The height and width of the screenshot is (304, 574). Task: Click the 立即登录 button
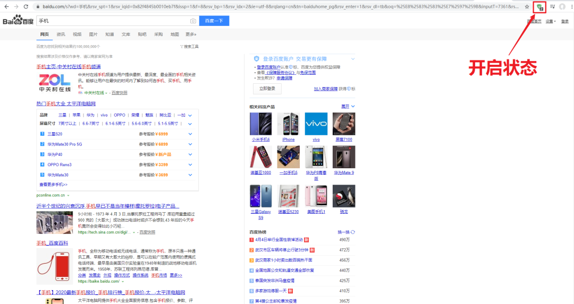tap(267, 89)
